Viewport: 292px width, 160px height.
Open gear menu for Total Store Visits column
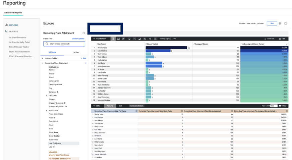[x=182, y=111]
